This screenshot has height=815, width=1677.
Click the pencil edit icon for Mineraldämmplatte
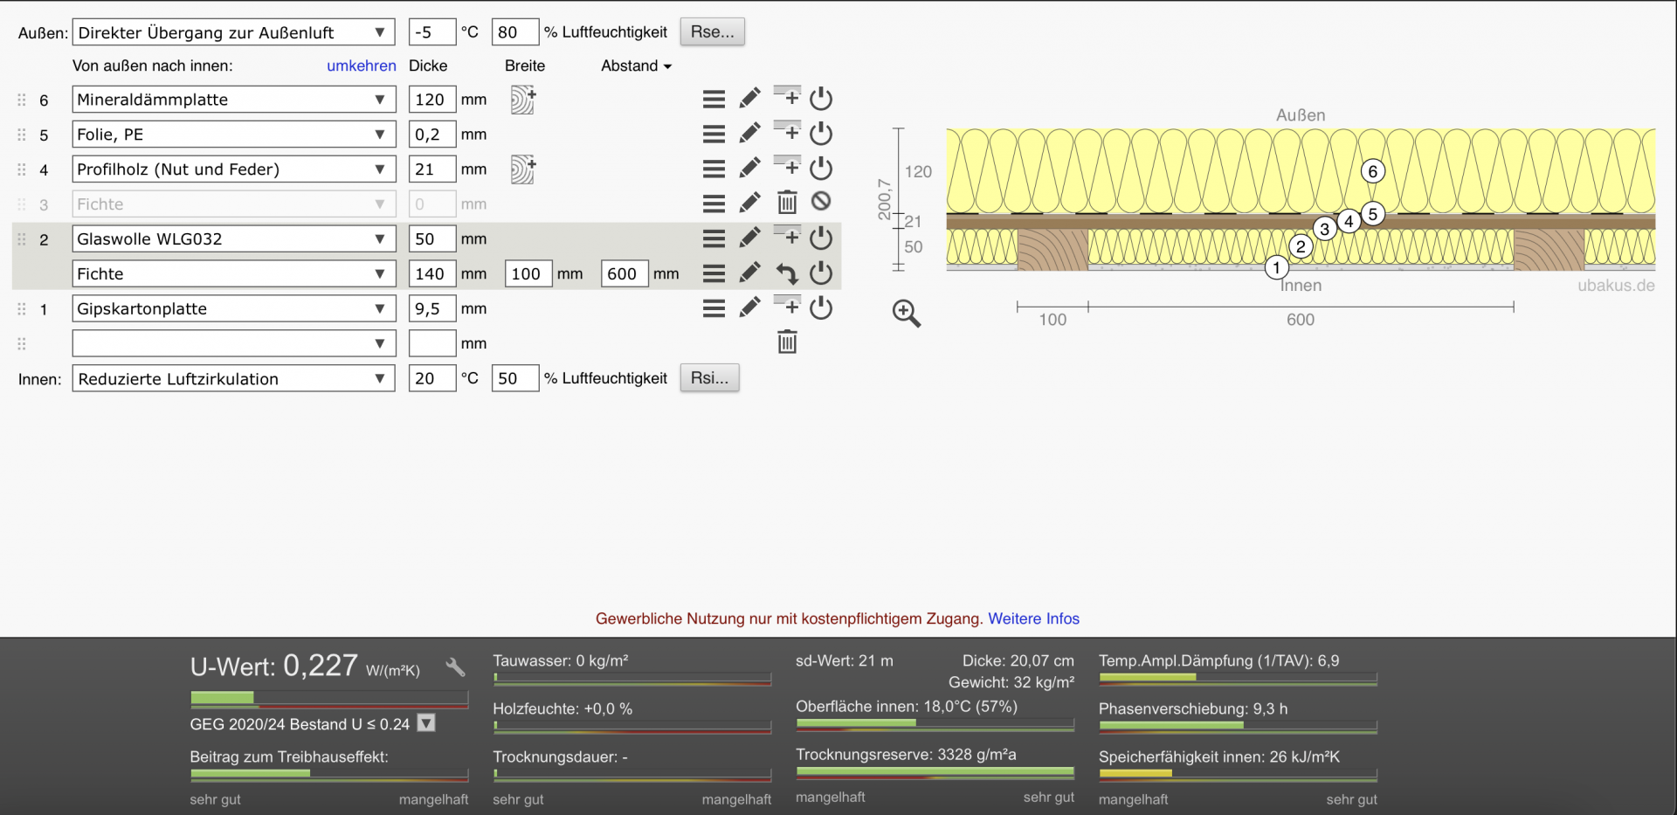click(x=749, y=99)
